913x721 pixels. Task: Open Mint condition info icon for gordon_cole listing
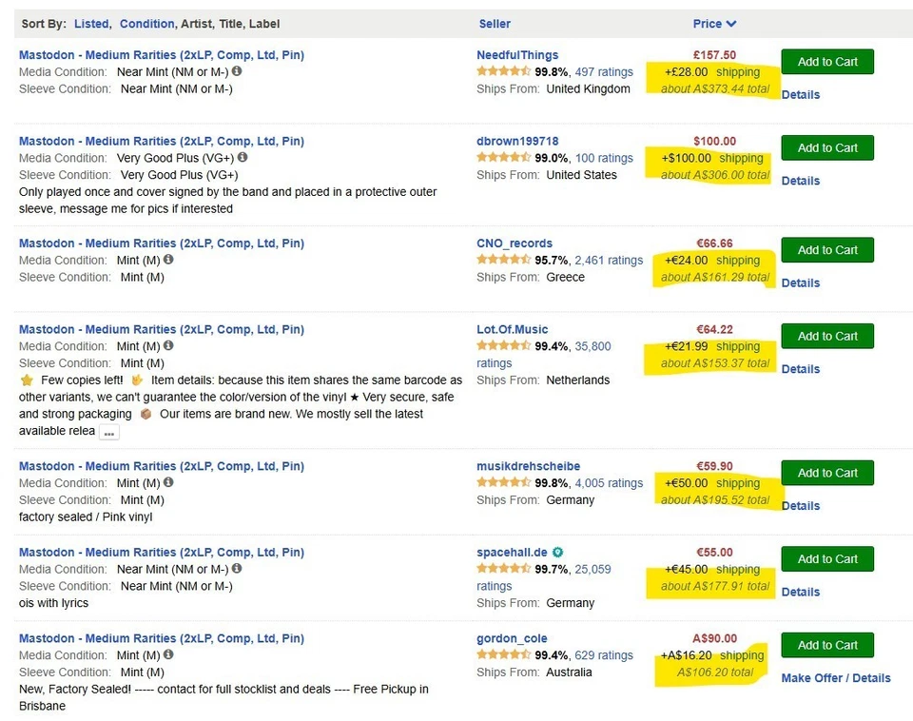click(x=168, y=655)
